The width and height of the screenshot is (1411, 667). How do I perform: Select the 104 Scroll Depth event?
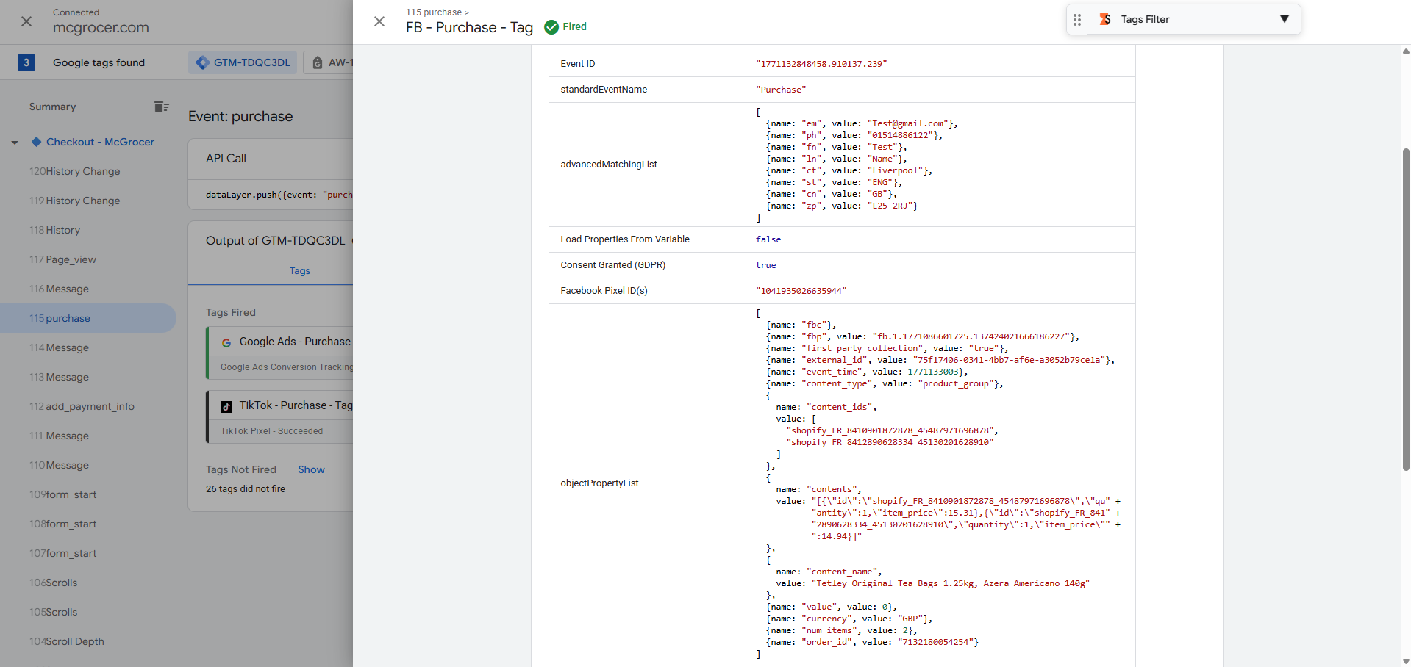pos(67,641)
